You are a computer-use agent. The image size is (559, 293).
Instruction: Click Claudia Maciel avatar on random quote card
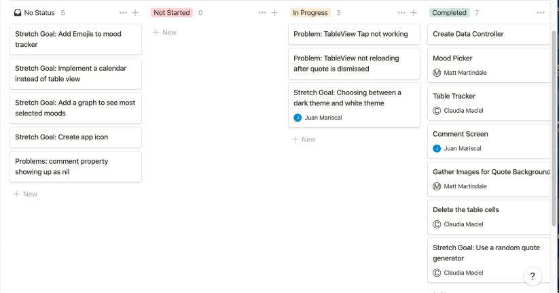click(437, 273)
